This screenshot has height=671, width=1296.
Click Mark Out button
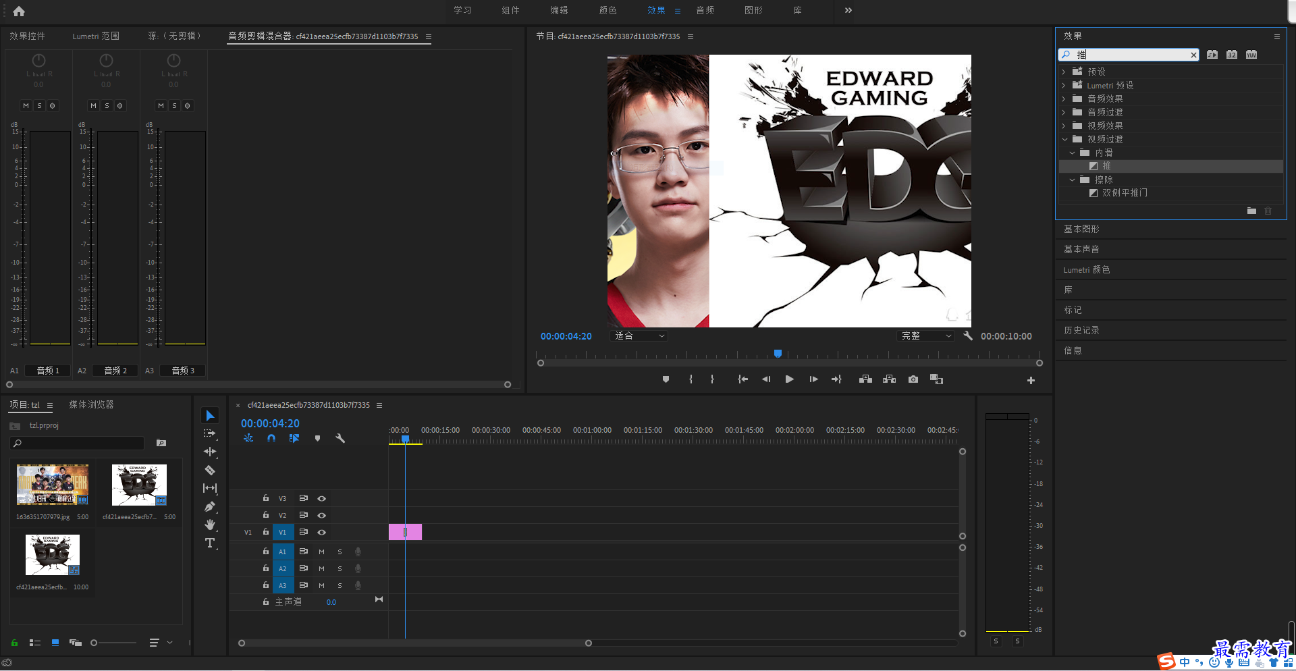point(712,379)
